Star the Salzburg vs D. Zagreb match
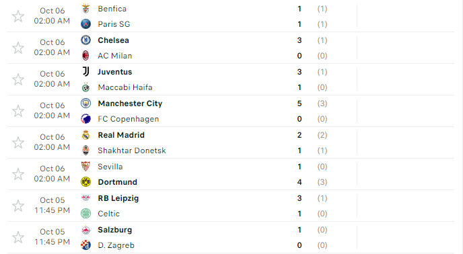 [18, 237]
